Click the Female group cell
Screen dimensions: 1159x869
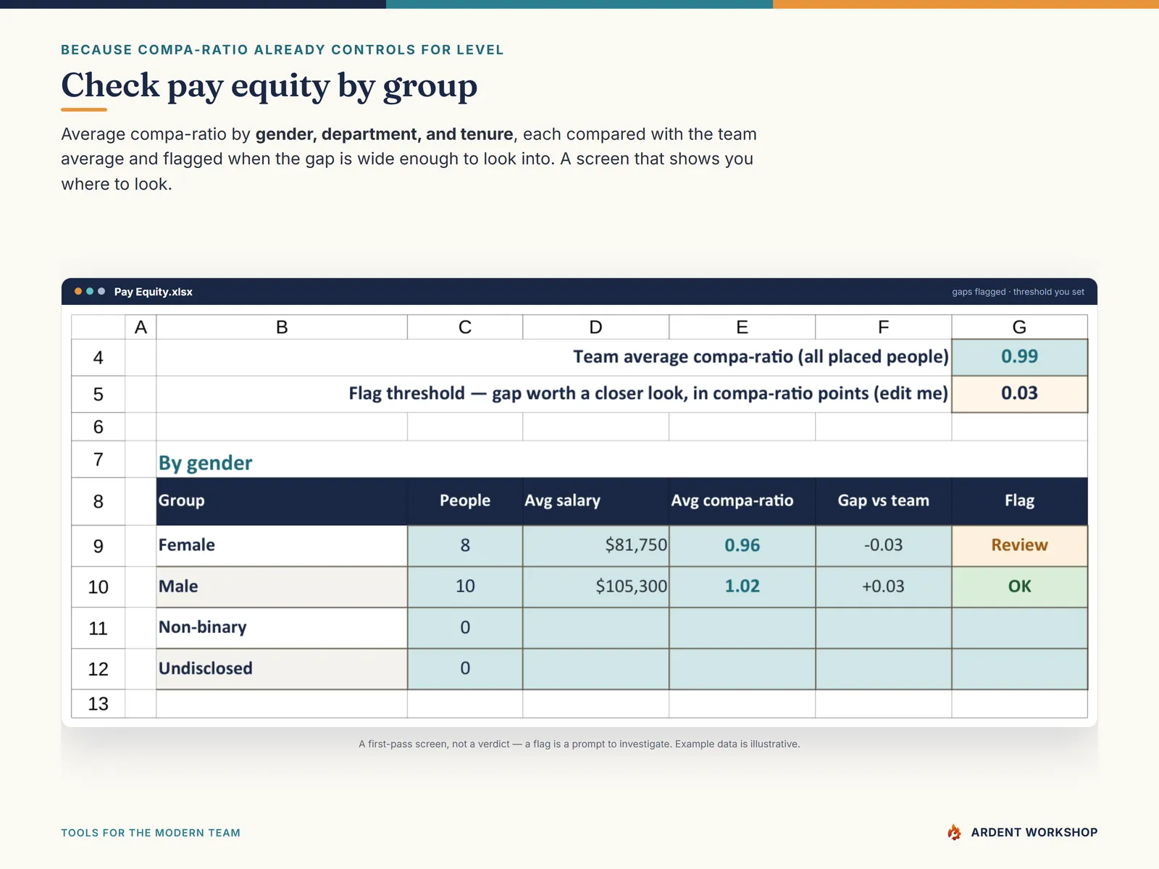point(282,545)
